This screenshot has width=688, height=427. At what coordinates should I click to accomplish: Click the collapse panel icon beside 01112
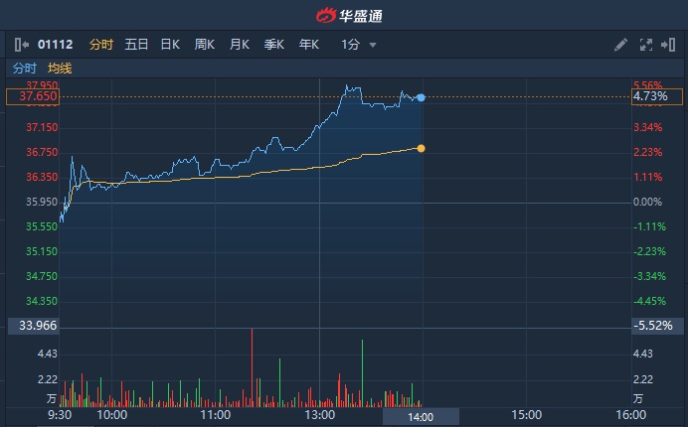pyautogui.click(x=22, y=45)
